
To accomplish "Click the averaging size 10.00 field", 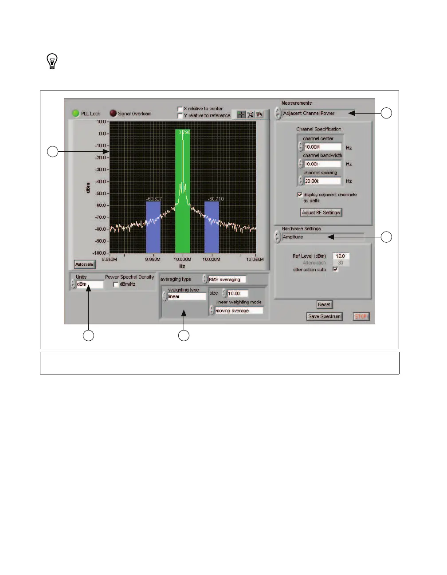I will point(238,293).
